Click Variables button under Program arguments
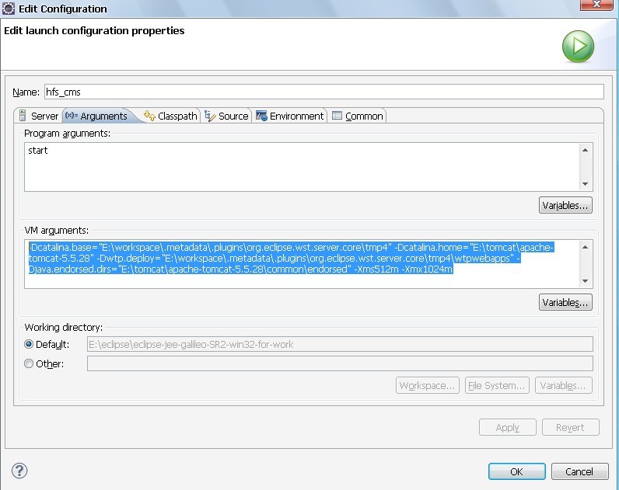The image size is (619, 490). tap(565, 205)
